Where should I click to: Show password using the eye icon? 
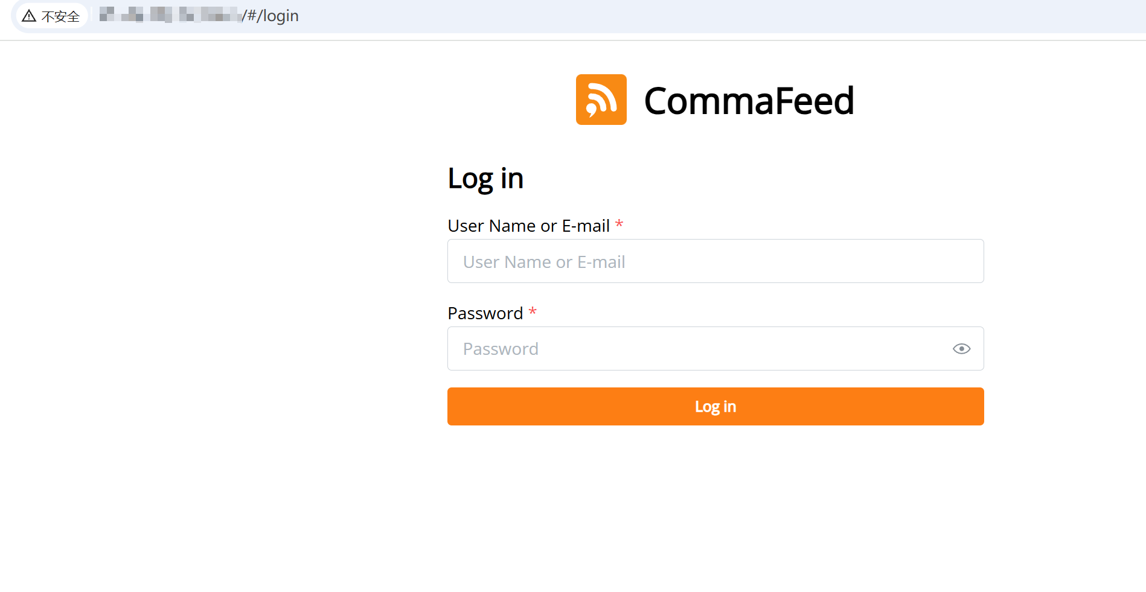[961, 349]
